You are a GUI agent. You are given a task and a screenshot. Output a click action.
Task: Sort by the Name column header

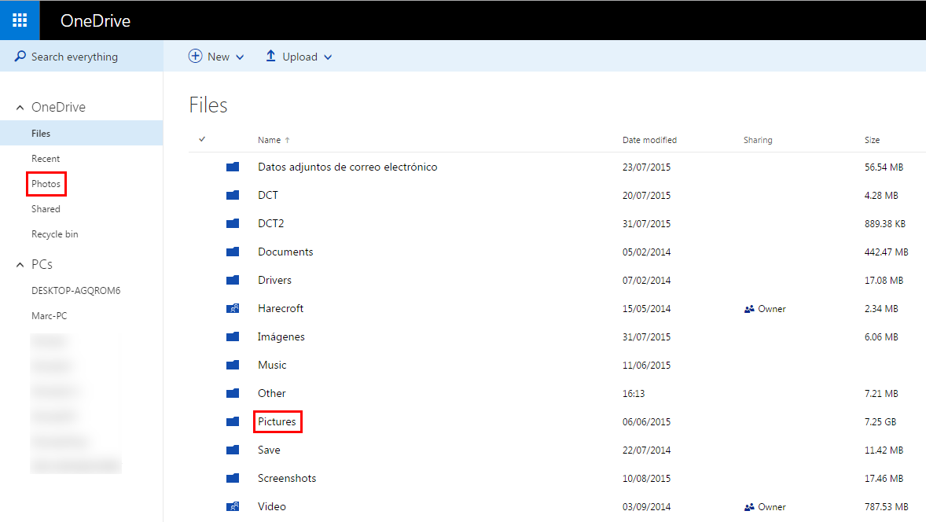tap(269, 140)
